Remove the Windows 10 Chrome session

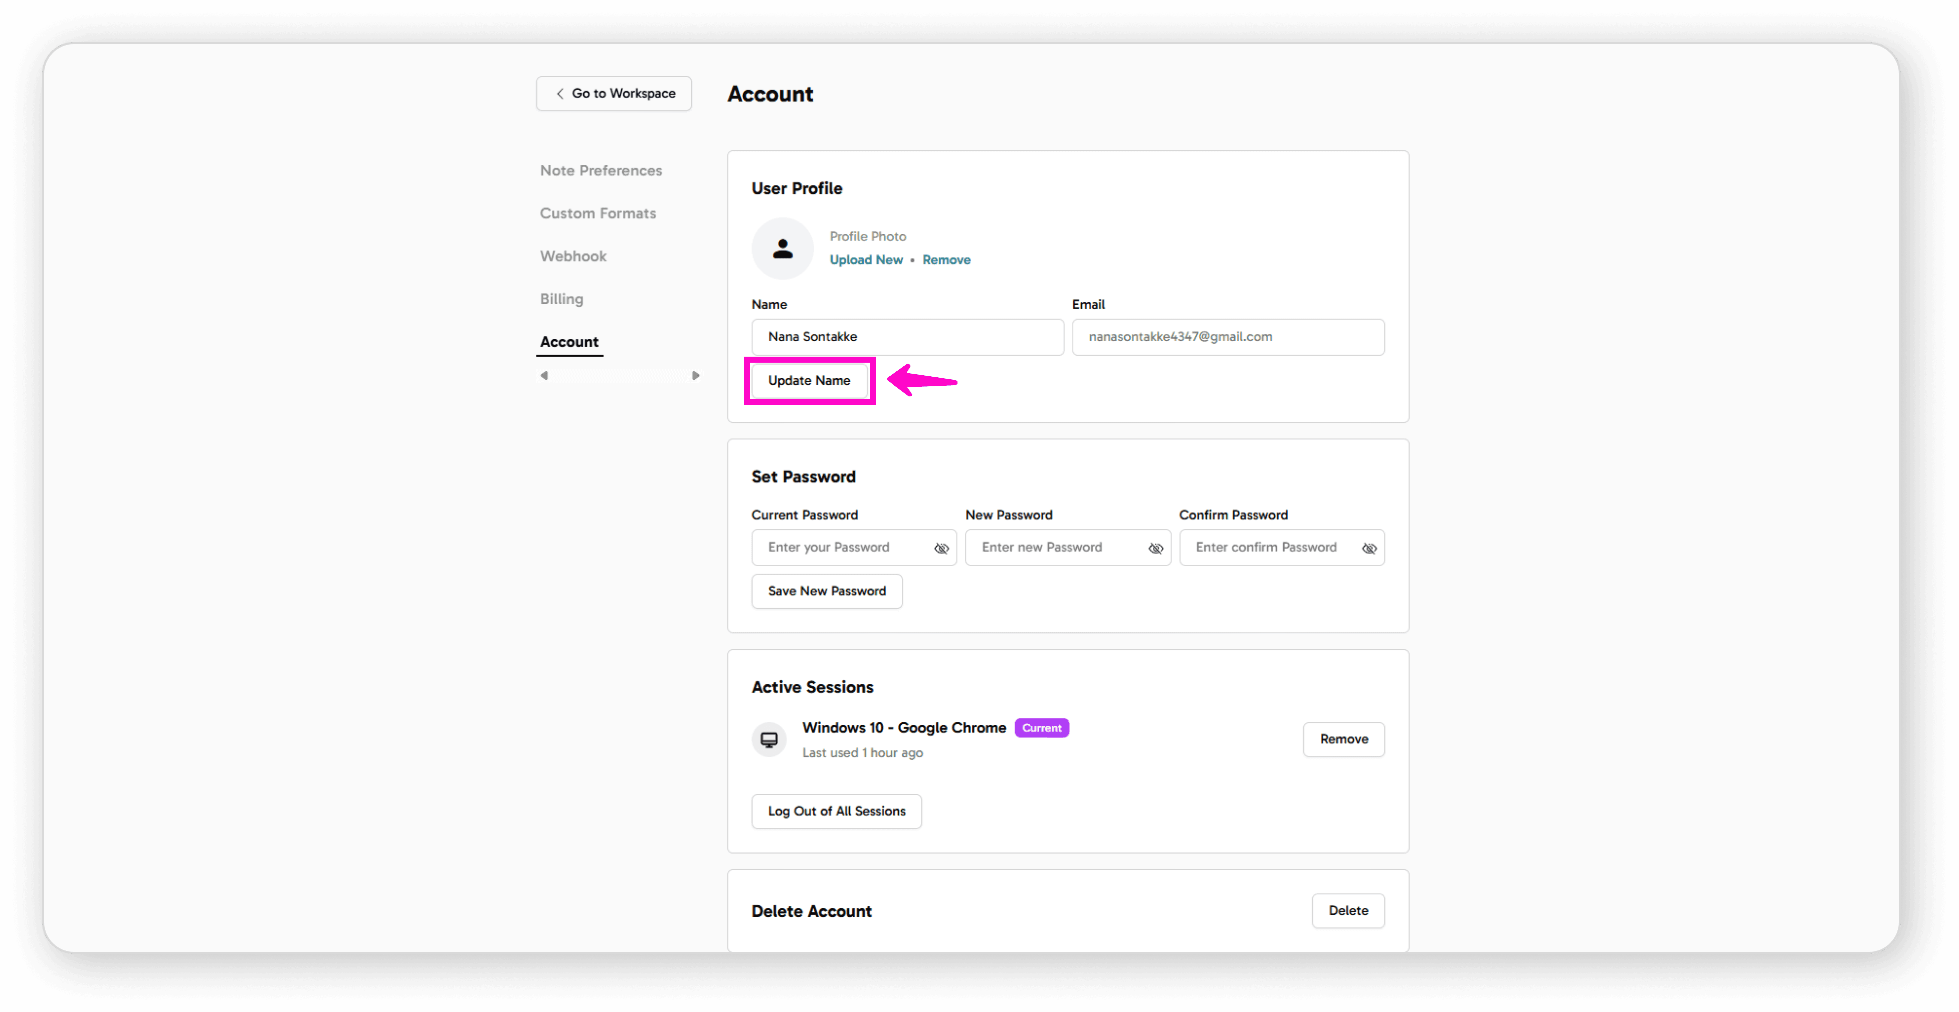(1343, 739)
